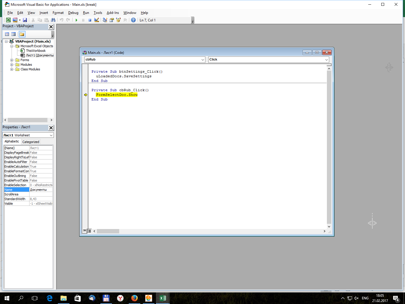Toggle Design Mode icon in the toolbar
Image resolution: width=405 pixels, height=304 pixels.
click(97, 20)
